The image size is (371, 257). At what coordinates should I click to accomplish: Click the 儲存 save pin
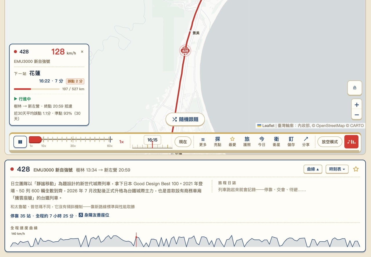pos(291,142)
